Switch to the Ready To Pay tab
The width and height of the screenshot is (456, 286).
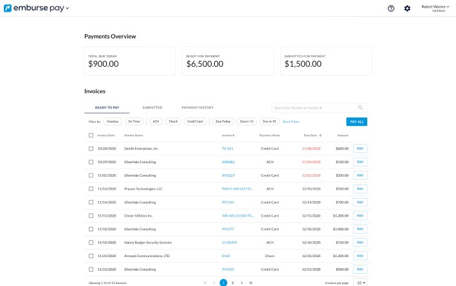pyautogui.click(x=107, y=107)
